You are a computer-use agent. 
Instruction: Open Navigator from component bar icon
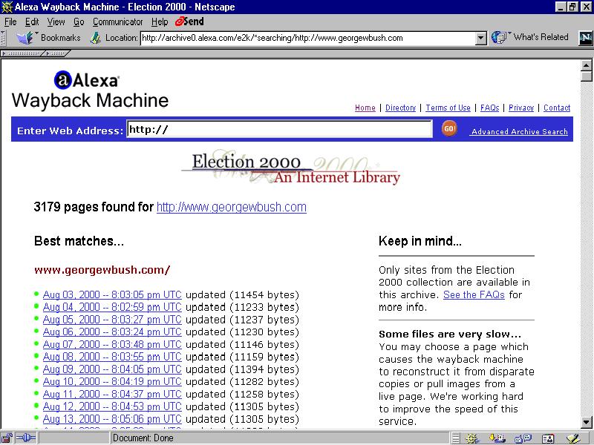[x=472, y=438]
